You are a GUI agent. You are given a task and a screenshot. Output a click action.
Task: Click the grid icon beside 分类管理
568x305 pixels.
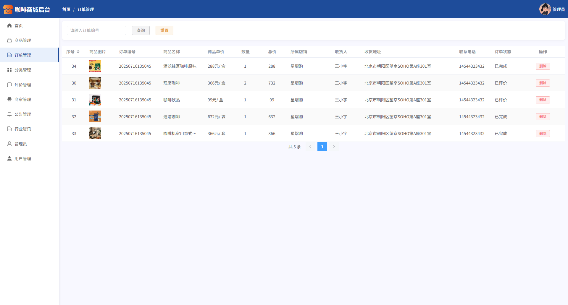click(x=9, y=70)
